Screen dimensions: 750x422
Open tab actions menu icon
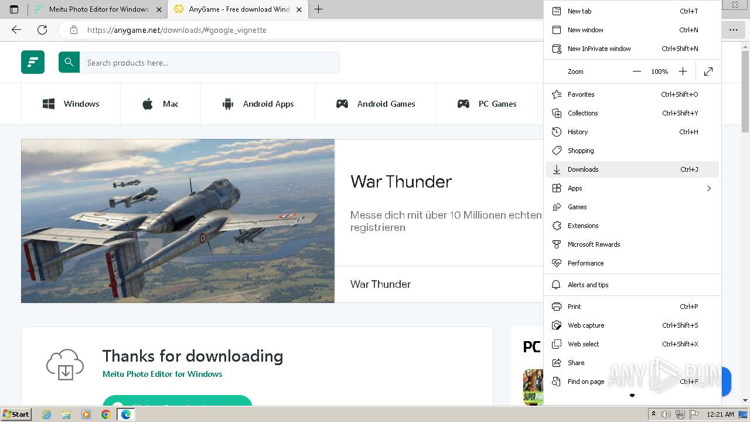14,9
